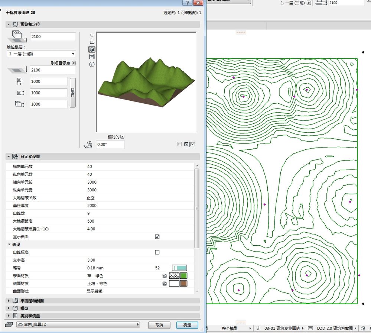
Task: Select the 2D symbol preview icon
Action: coord(92,35)
